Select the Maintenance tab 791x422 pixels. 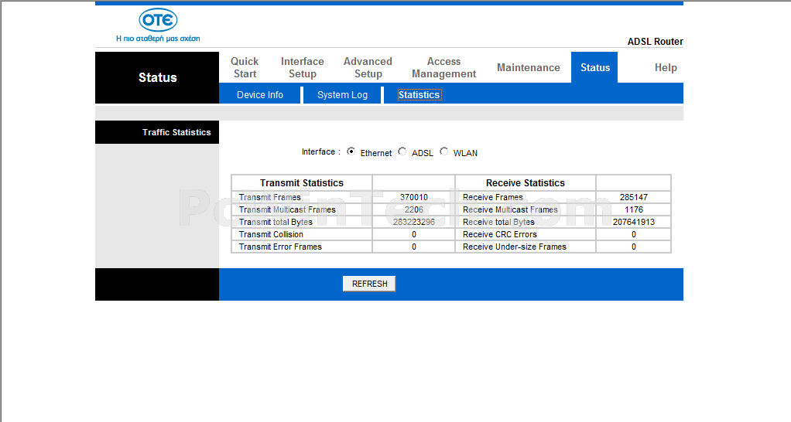tap(528, 67)
